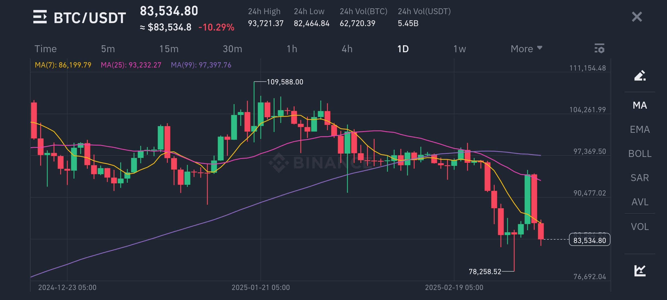Toggle the MA indicator
Viewport: 667px width, 300px height.
pos(639,105)
